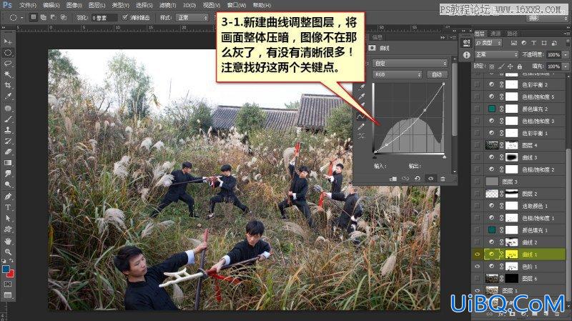Screen dimensions: 572x321
Task: Open the marquee tool preset picker arrow
Action: [x=22, y=17]
